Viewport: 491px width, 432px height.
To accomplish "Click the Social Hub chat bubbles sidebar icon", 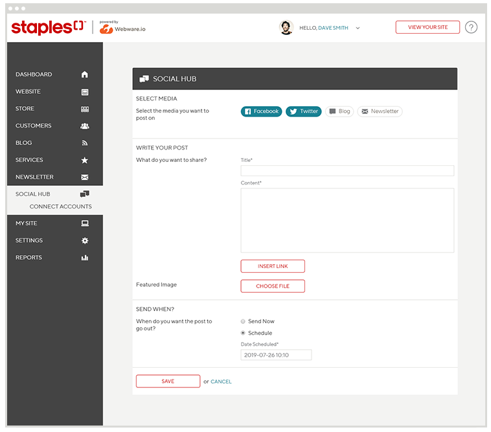I will click(x=85, y=194).
